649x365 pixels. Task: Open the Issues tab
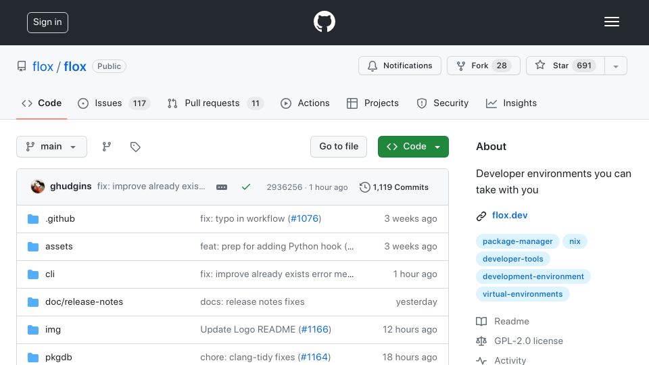coord(114,103)
